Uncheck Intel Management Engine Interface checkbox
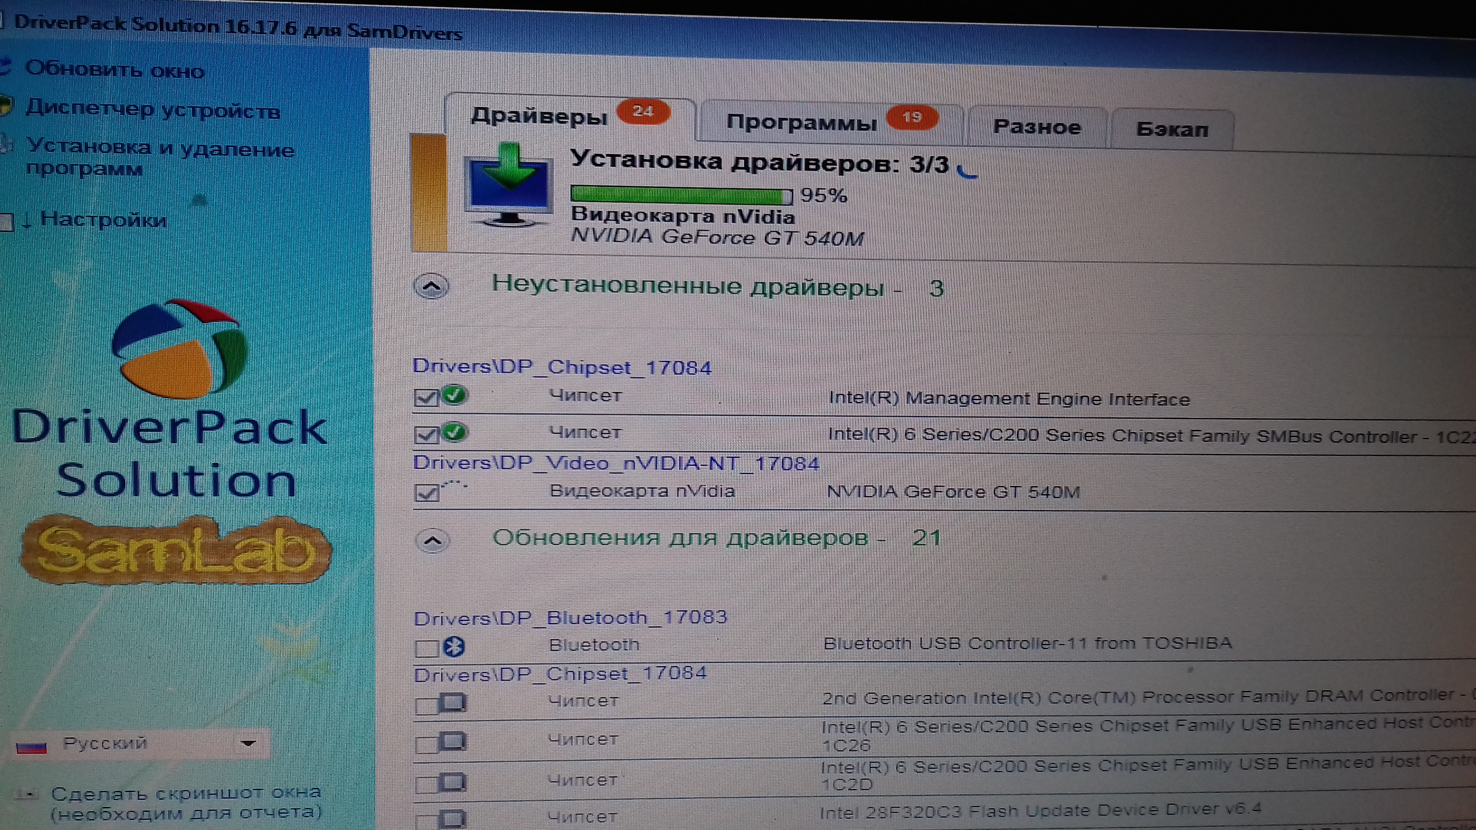 (x=426, y=397)
